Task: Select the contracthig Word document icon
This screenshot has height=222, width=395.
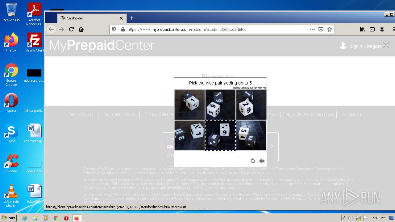Action: pos(34,133)
